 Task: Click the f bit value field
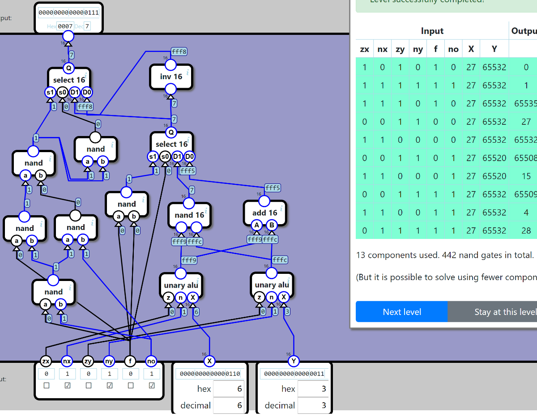coord(131,374)
